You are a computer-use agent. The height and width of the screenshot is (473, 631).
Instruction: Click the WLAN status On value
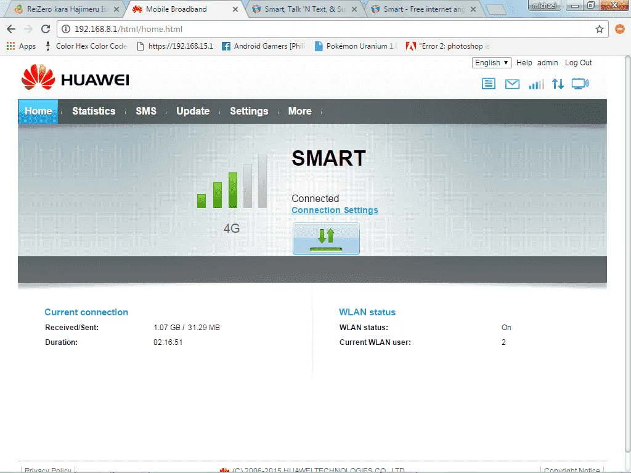507,328
